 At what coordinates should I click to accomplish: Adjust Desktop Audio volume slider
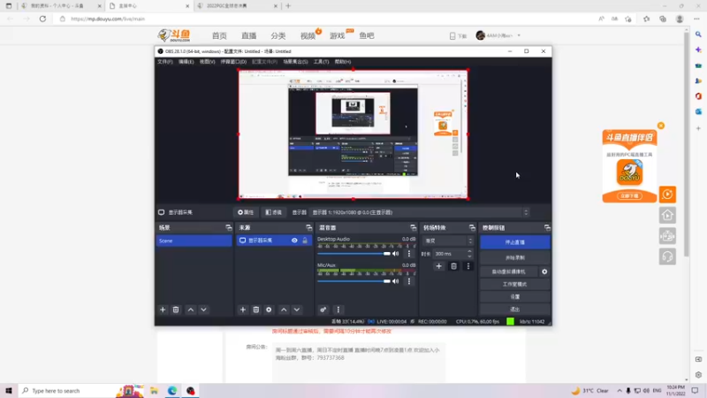point(354,254)
